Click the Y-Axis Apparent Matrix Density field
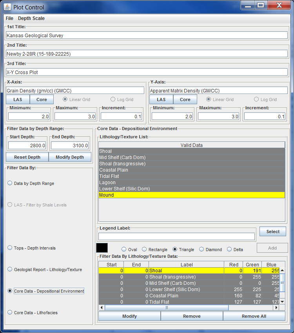Viewport: 294px width, 333px height. (219, 90)
